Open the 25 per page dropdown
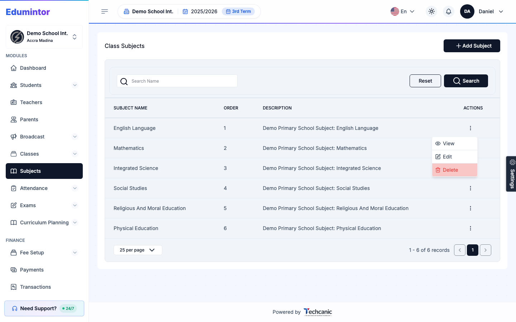This screenshot has height=322, width=516. pos(138,250)
